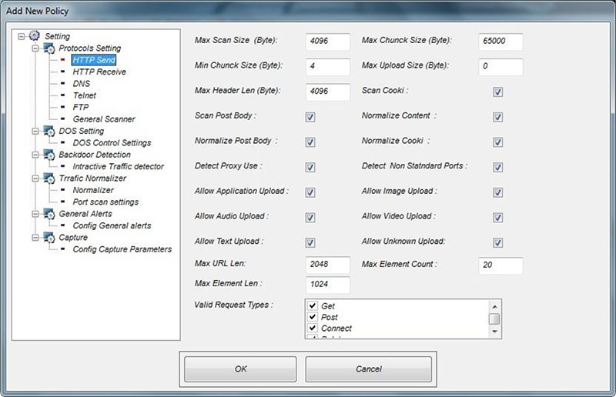Uncheck the Scan Cooki checkbox
Screen dimensions: 616x397
tap(497, 92)
